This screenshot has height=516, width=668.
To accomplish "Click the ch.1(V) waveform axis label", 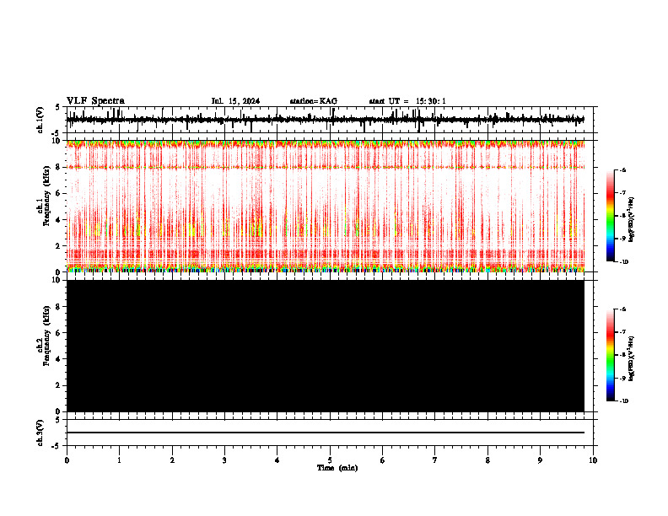I will pyautogui.click(x=40, y=120).
